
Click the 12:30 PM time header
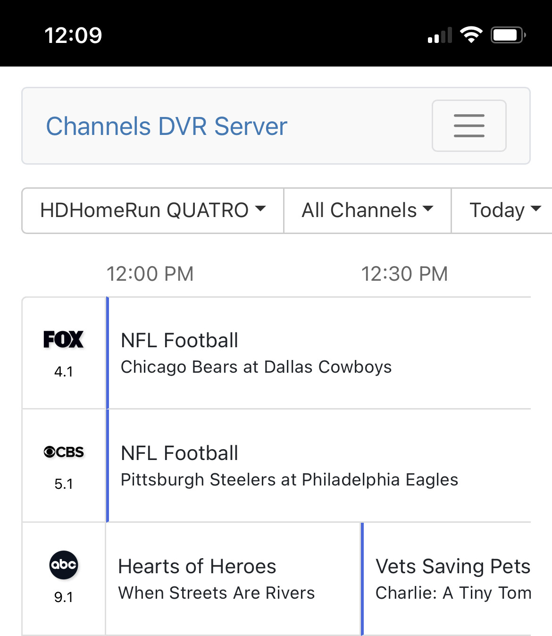click(404, 274)
